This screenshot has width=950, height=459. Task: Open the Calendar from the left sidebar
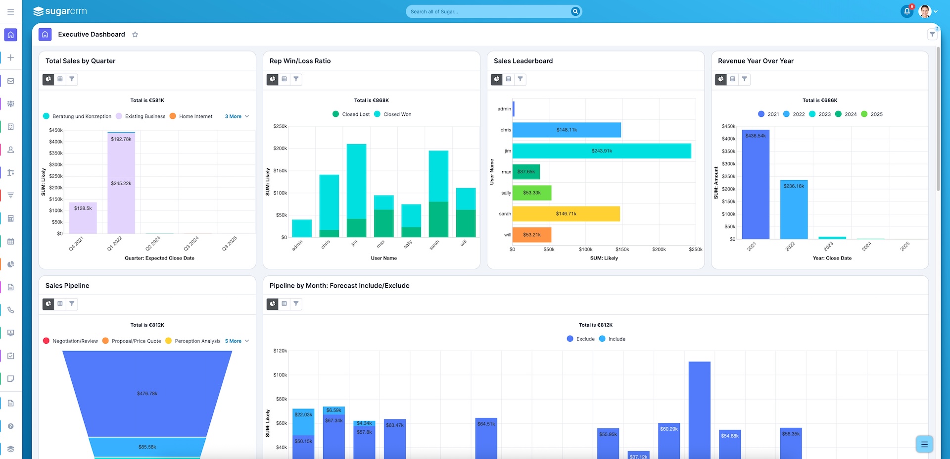(x=11, y=241)
